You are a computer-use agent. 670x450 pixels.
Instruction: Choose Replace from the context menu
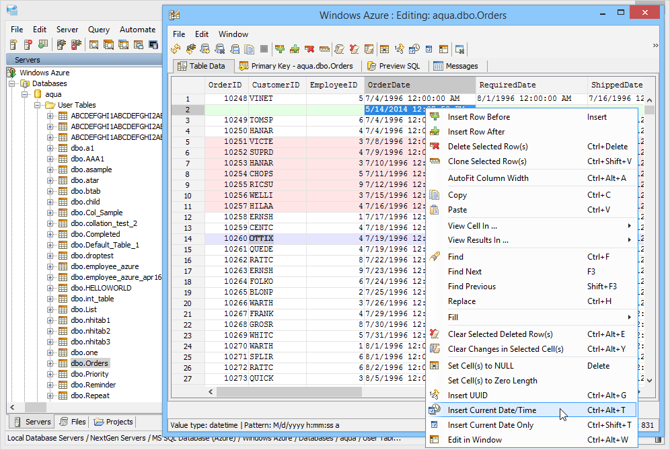coord(531,301)
